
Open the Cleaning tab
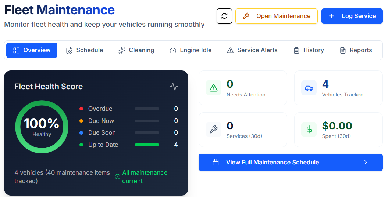[x=136, y=50]
